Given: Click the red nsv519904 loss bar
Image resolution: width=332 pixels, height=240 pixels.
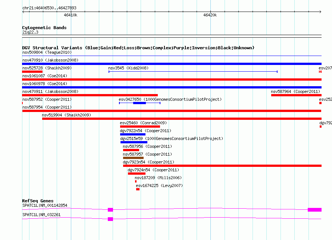Looking at the screenshot, I should [182, 119].
